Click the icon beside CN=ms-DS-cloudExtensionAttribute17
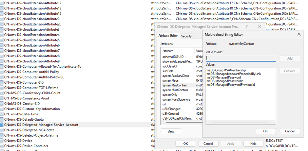This screenshot has width=308, height=151. tap(2, 3)
